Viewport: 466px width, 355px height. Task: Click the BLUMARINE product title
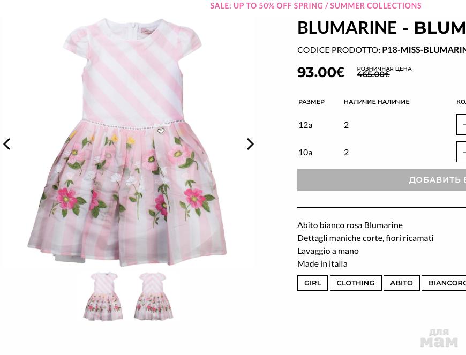click(381, 27)
